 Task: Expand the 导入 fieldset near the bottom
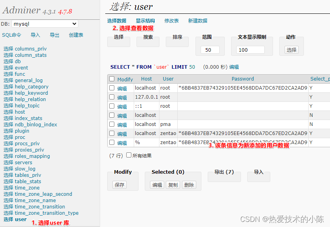(258, 172)
